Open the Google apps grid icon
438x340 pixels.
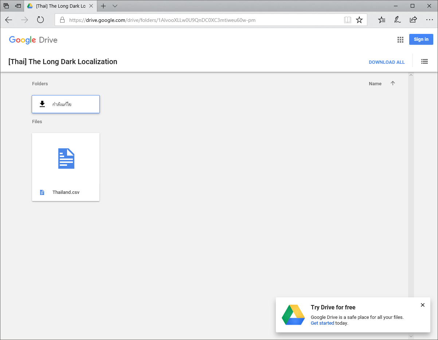(400, 40)
